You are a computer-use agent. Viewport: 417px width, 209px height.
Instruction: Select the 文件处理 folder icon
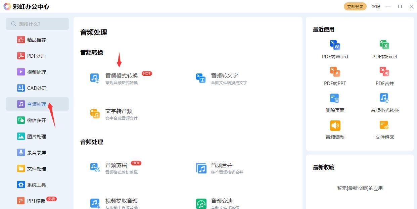pyautogui.click(x=21, y=169)
